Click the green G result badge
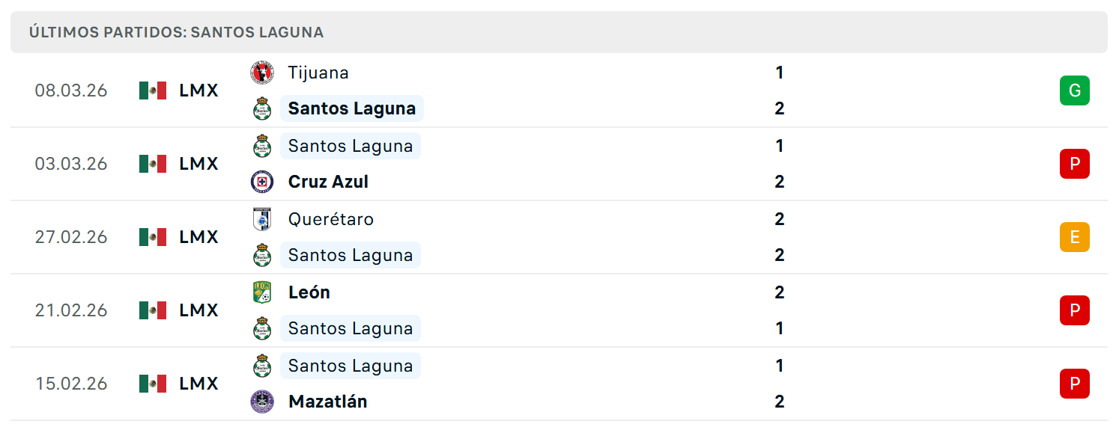This screenshot has height=433, width=1119. click(1075, 90)
